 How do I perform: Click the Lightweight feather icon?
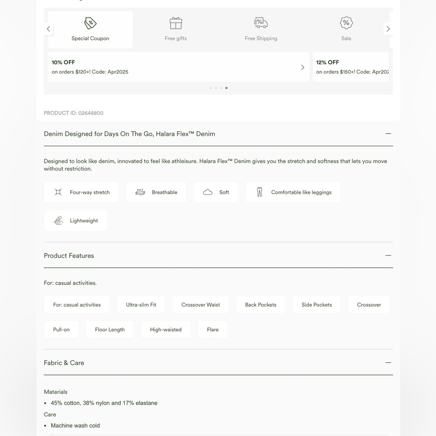pyautogui.click(x=58, y=221)
